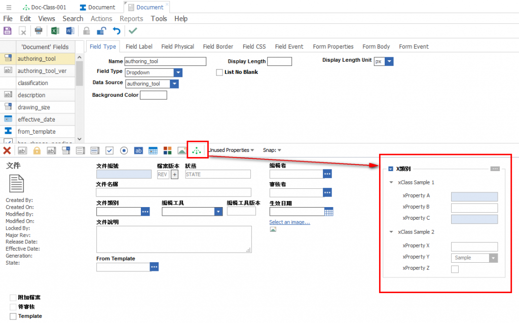Screen dimensions: 519x323
Task: Add a radio button field from form toolbar
Action: [x=124, y=151]
